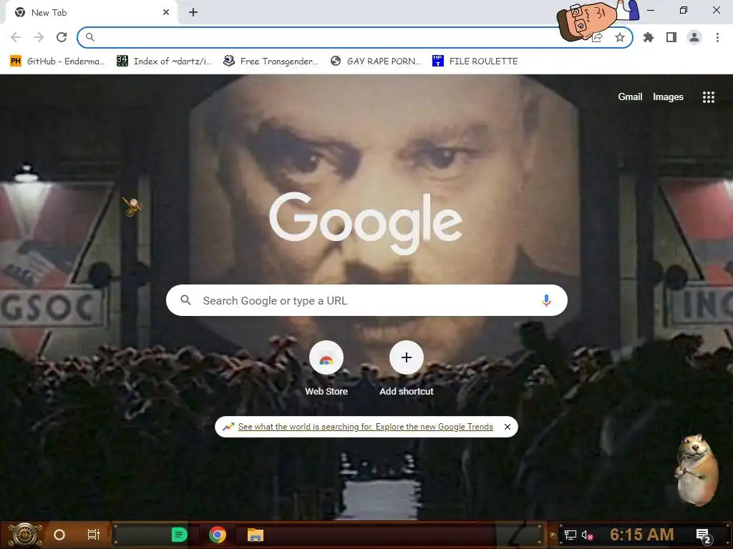
Task: Dismiss the Google Trends promo with X
Action: (x=508, y=427)
